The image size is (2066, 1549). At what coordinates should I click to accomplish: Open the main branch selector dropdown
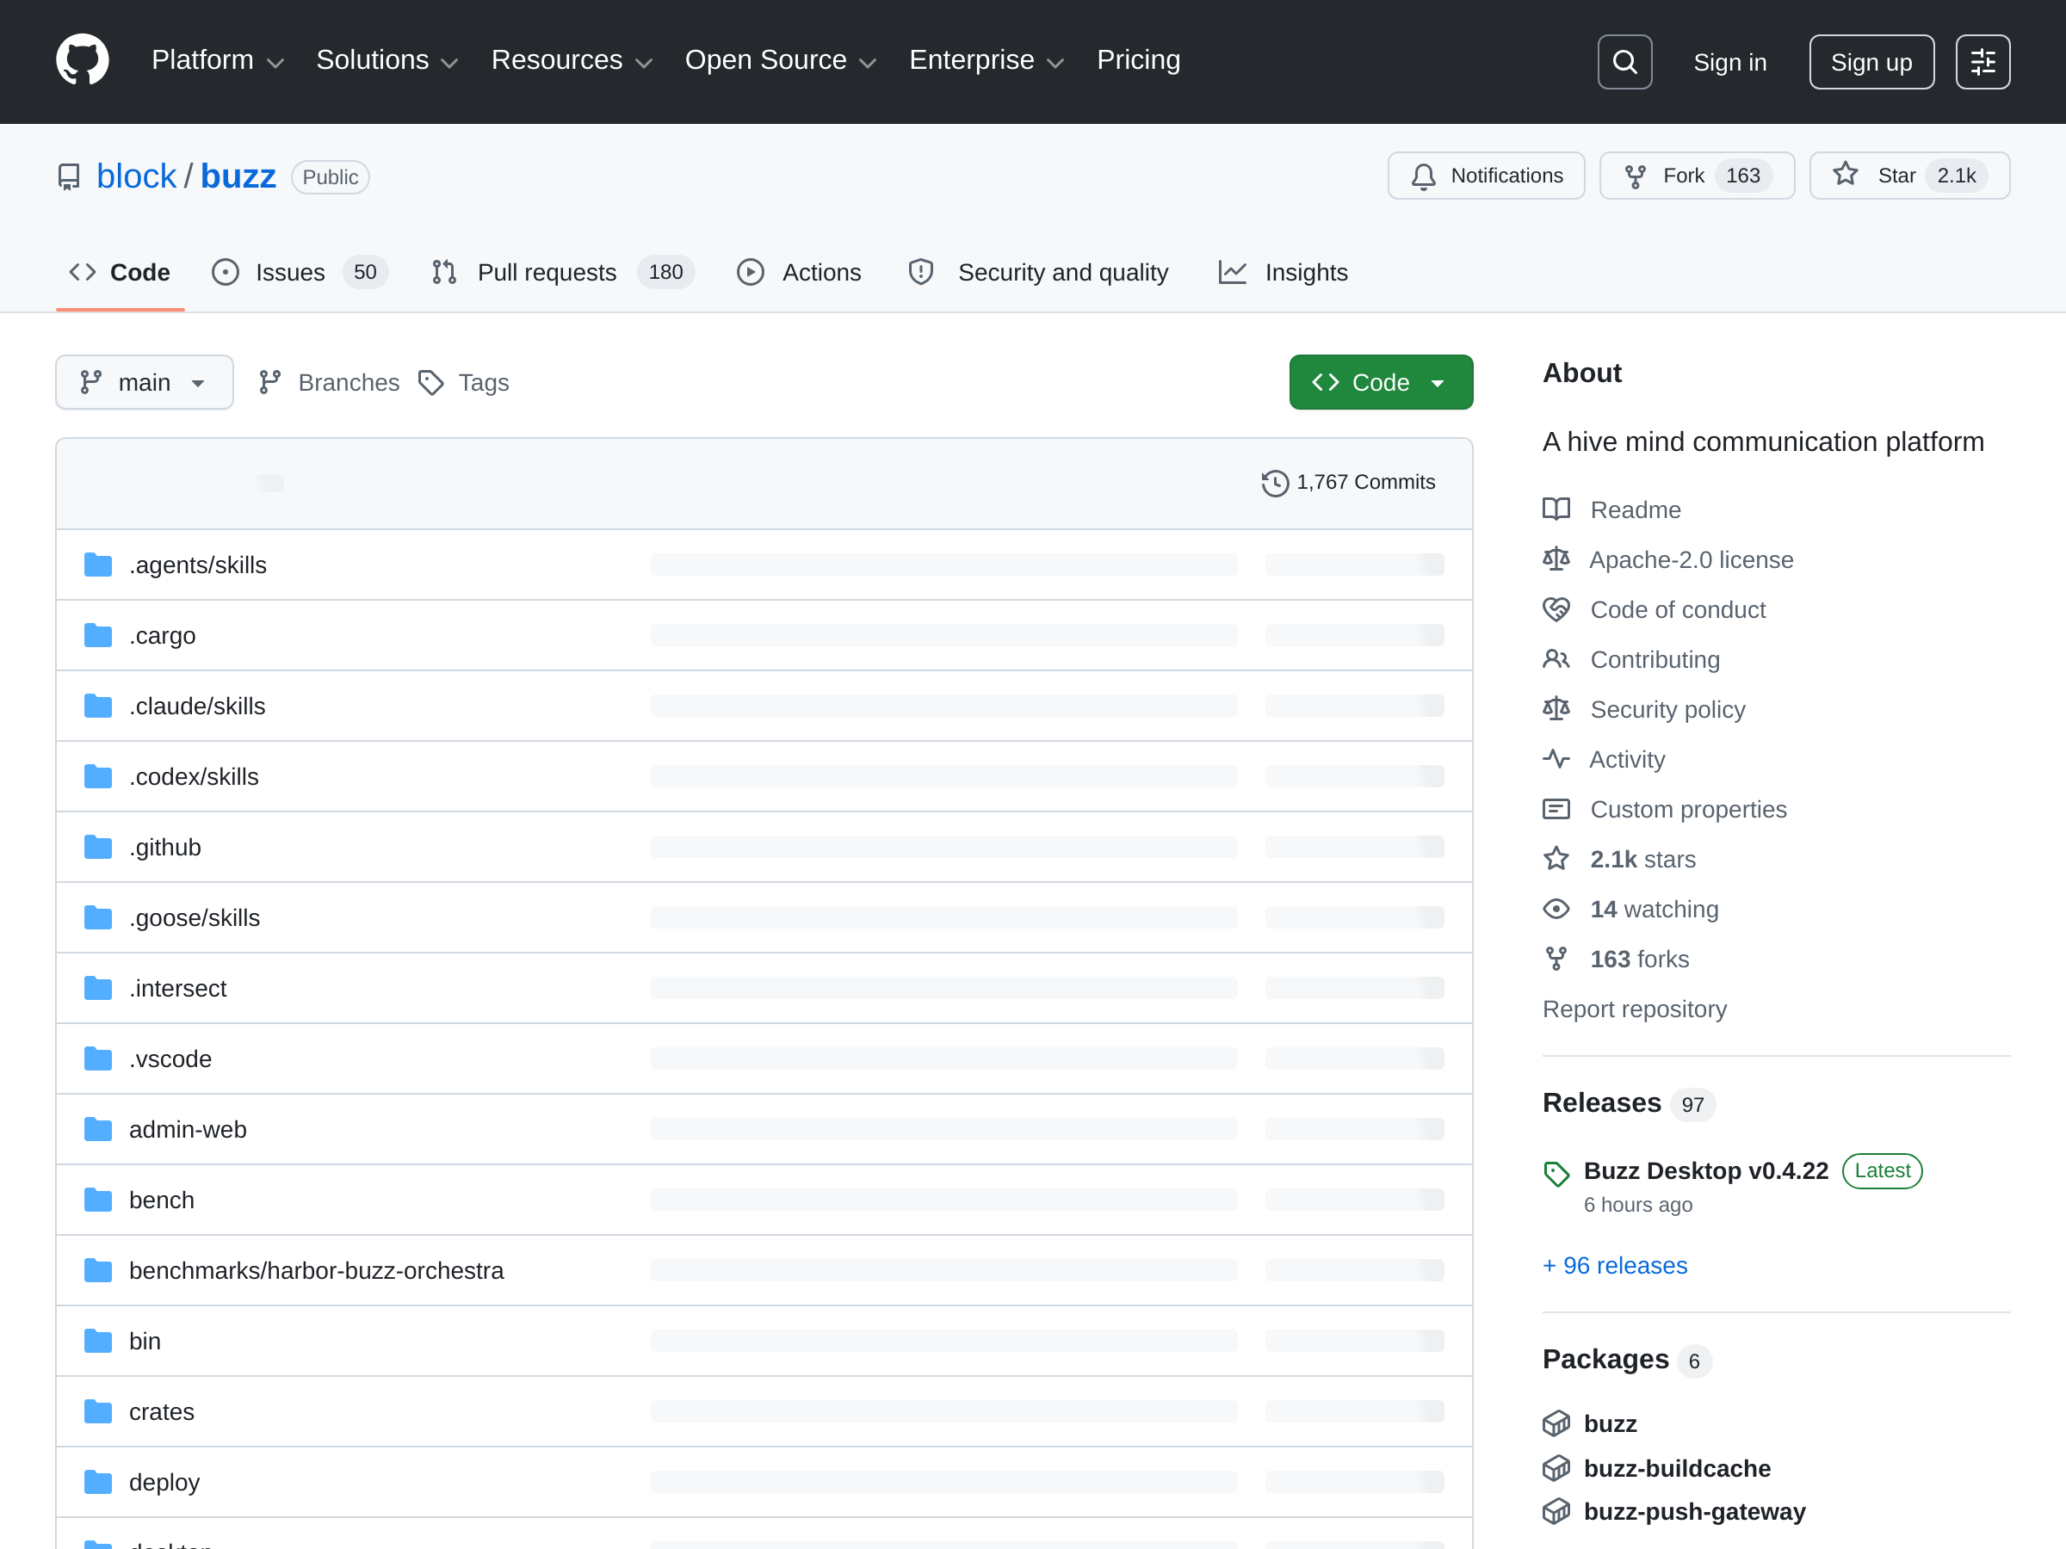tap(145, 382)
